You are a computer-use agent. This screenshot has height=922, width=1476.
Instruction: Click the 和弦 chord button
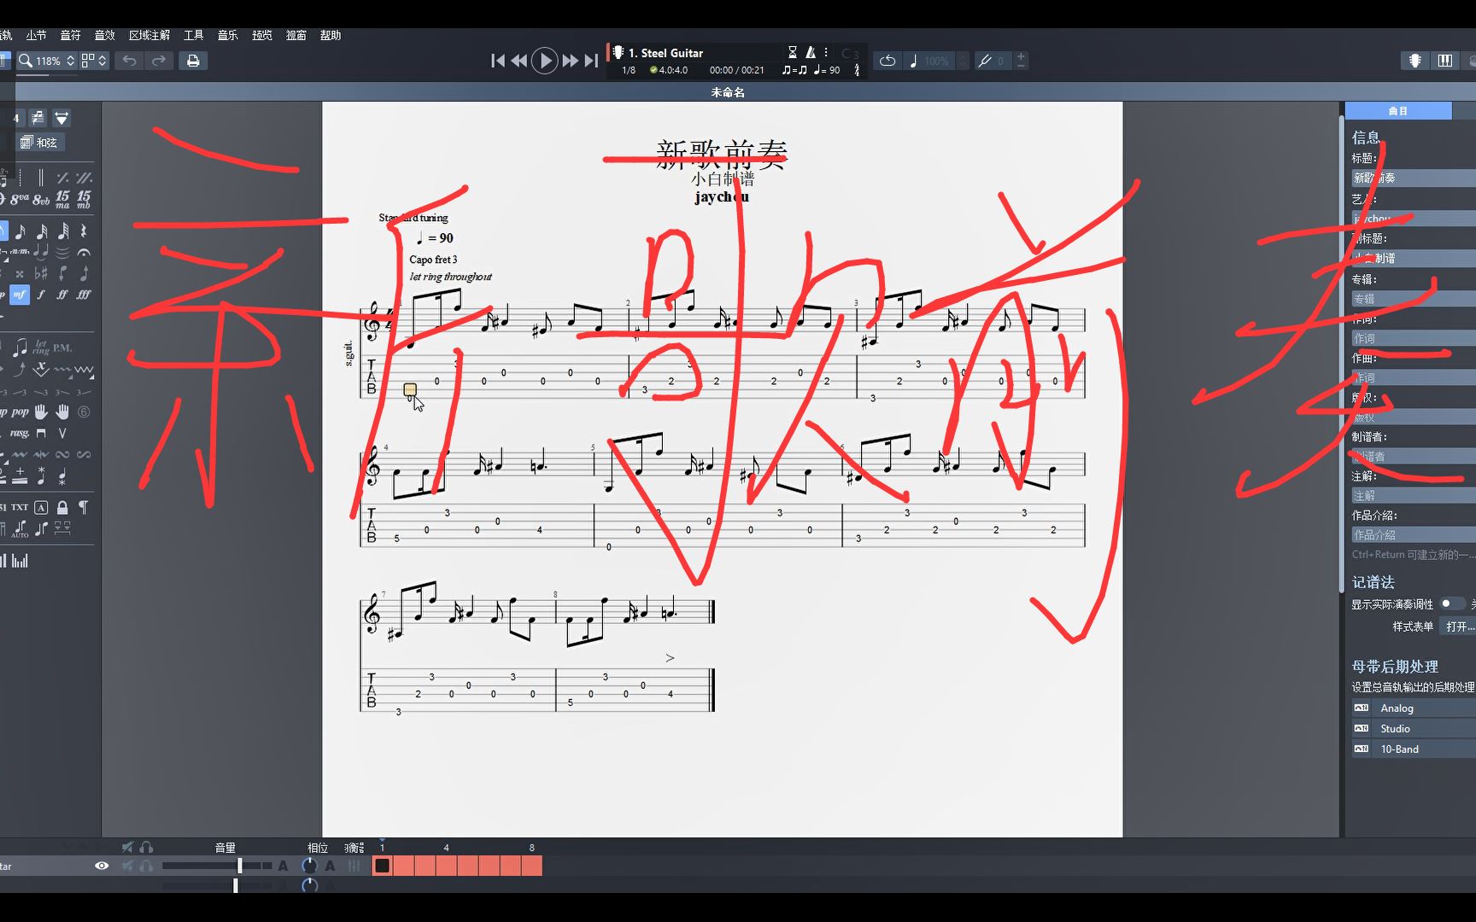(39, 143)
